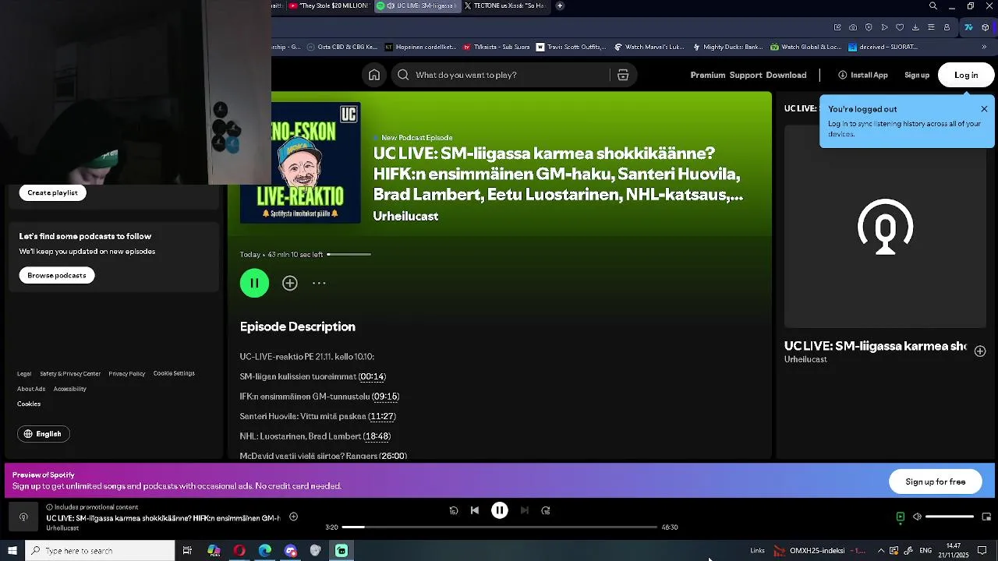Screen dimensions: 998x561
Task: Click the search magnifier icon in Spotify
Action: (x=403, y=75)
